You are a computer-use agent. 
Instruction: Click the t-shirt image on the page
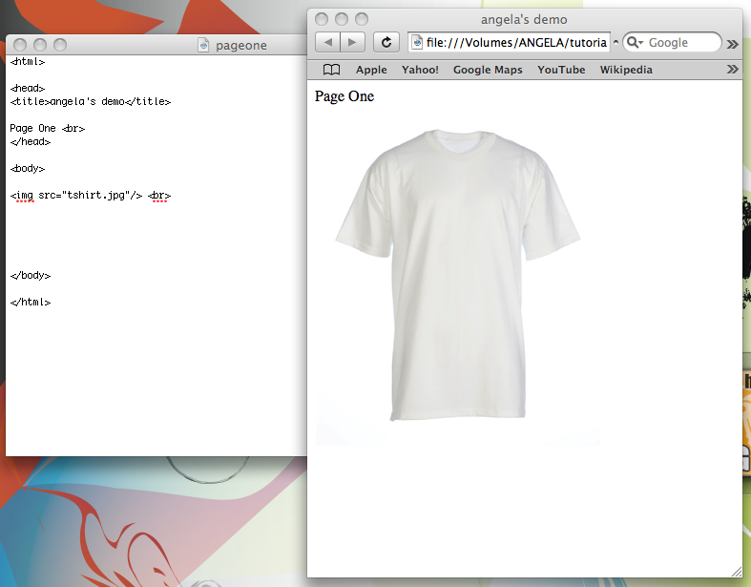point(458,278)
